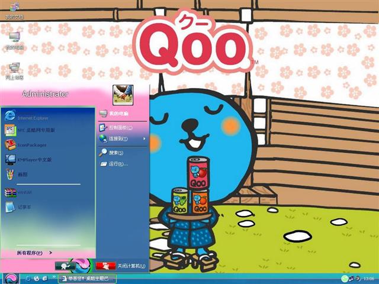Viewport: 379px width, 284px height.
Task: Click the tray icon next to the clock
Action: point(358,279)
